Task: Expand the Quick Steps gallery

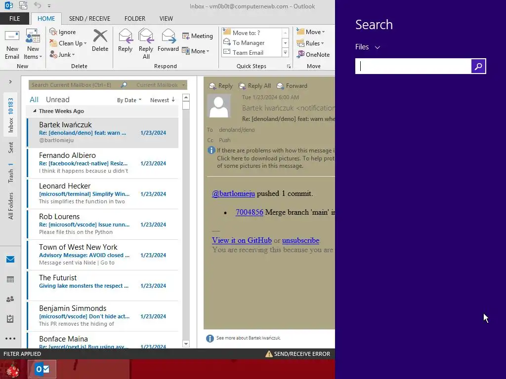Action: (x=285, y=52)
